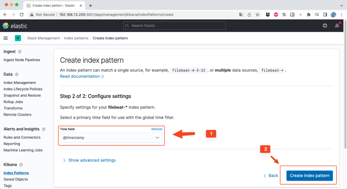
Task: Click Create index pattern button
Action: click(x=309, y=175)
